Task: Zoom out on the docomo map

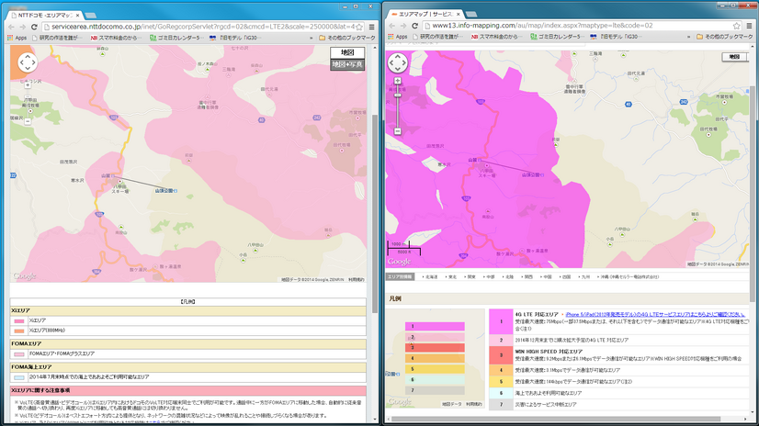Action: click(x=28, y=121)
